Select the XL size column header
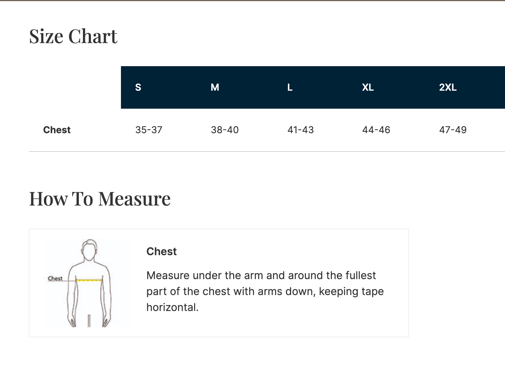Image resolution: width=505 pixels, height=368 pixels. [x=368, y=87]
